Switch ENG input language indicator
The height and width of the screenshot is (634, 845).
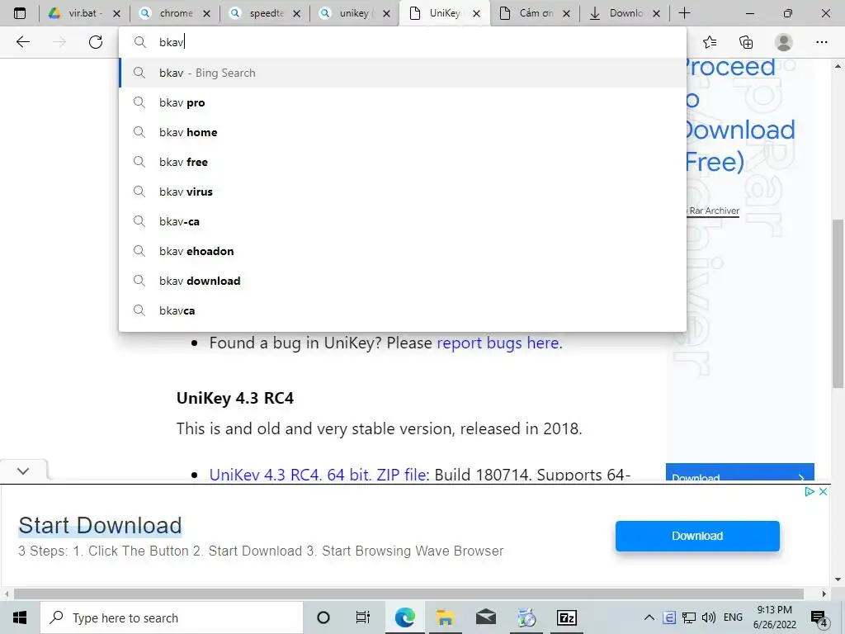coord(733,617)
